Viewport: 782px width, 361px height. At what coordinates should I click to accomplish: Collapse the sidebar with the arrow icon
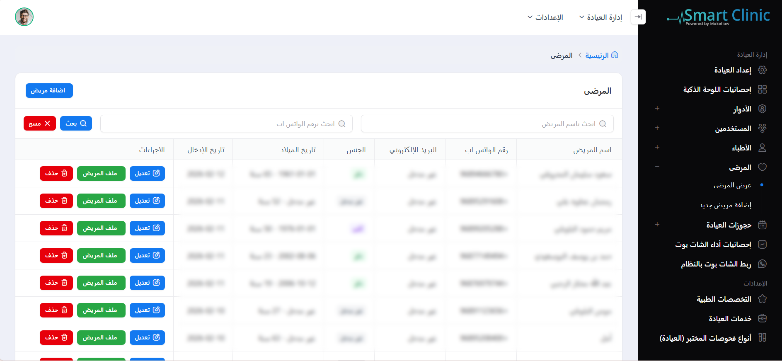coord(638,17)
